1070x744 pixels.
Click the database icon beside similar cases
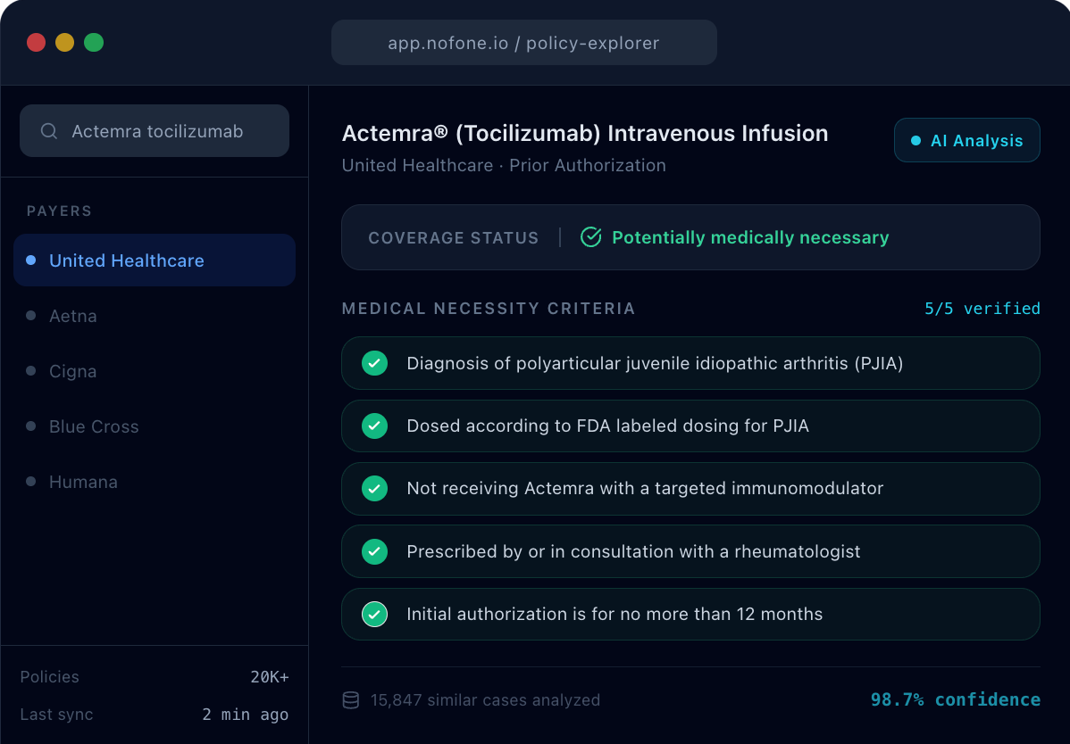pos(351,700)
